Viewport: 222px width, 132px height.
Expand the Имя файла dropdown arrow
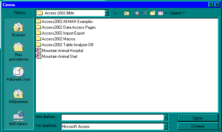[166, 118]
